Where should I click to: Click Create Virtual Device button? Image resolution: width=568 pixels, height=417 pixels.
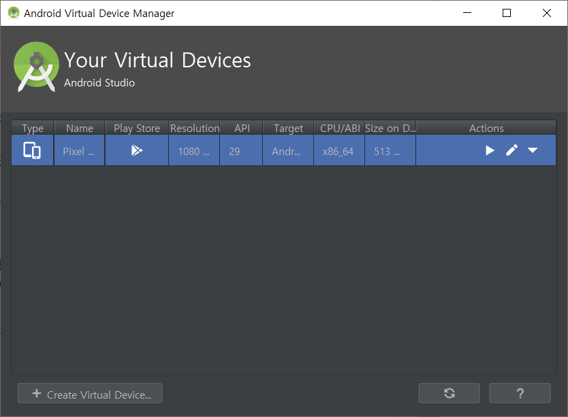tap(90, 393)
